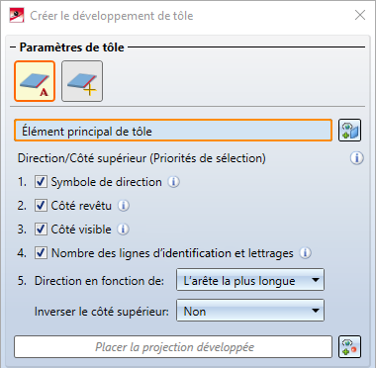
Task: Show info for Côté revêtu
Action: point(124,206)
